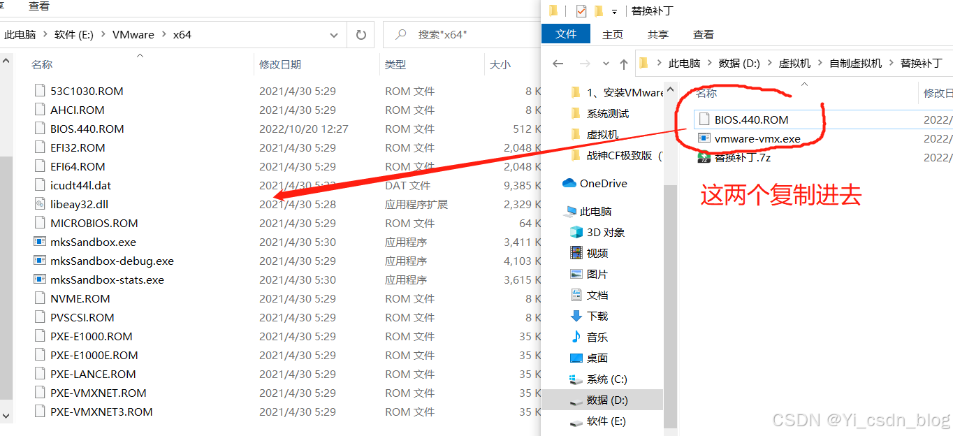Click 自制虚拟机 in right address breadcrumb
Screen dimensions: 953x436
click(x=856, y=63)
